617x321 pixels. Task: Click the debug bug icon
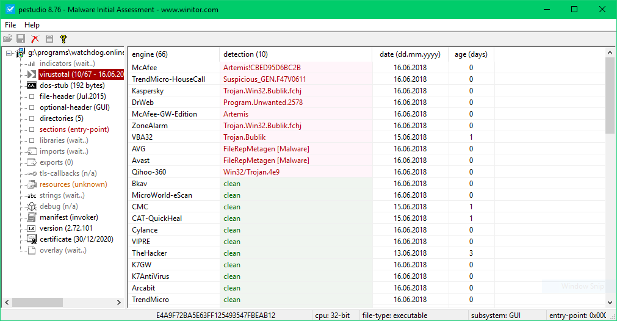[32, 206]
